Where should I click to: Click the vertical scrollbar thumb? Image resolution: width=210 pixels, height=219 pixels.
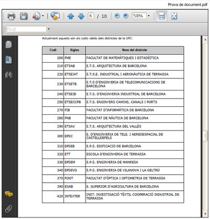click(205, 136)
